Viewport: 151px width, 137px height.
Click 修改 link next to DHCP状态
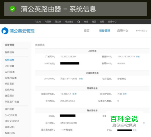[125, 94]
